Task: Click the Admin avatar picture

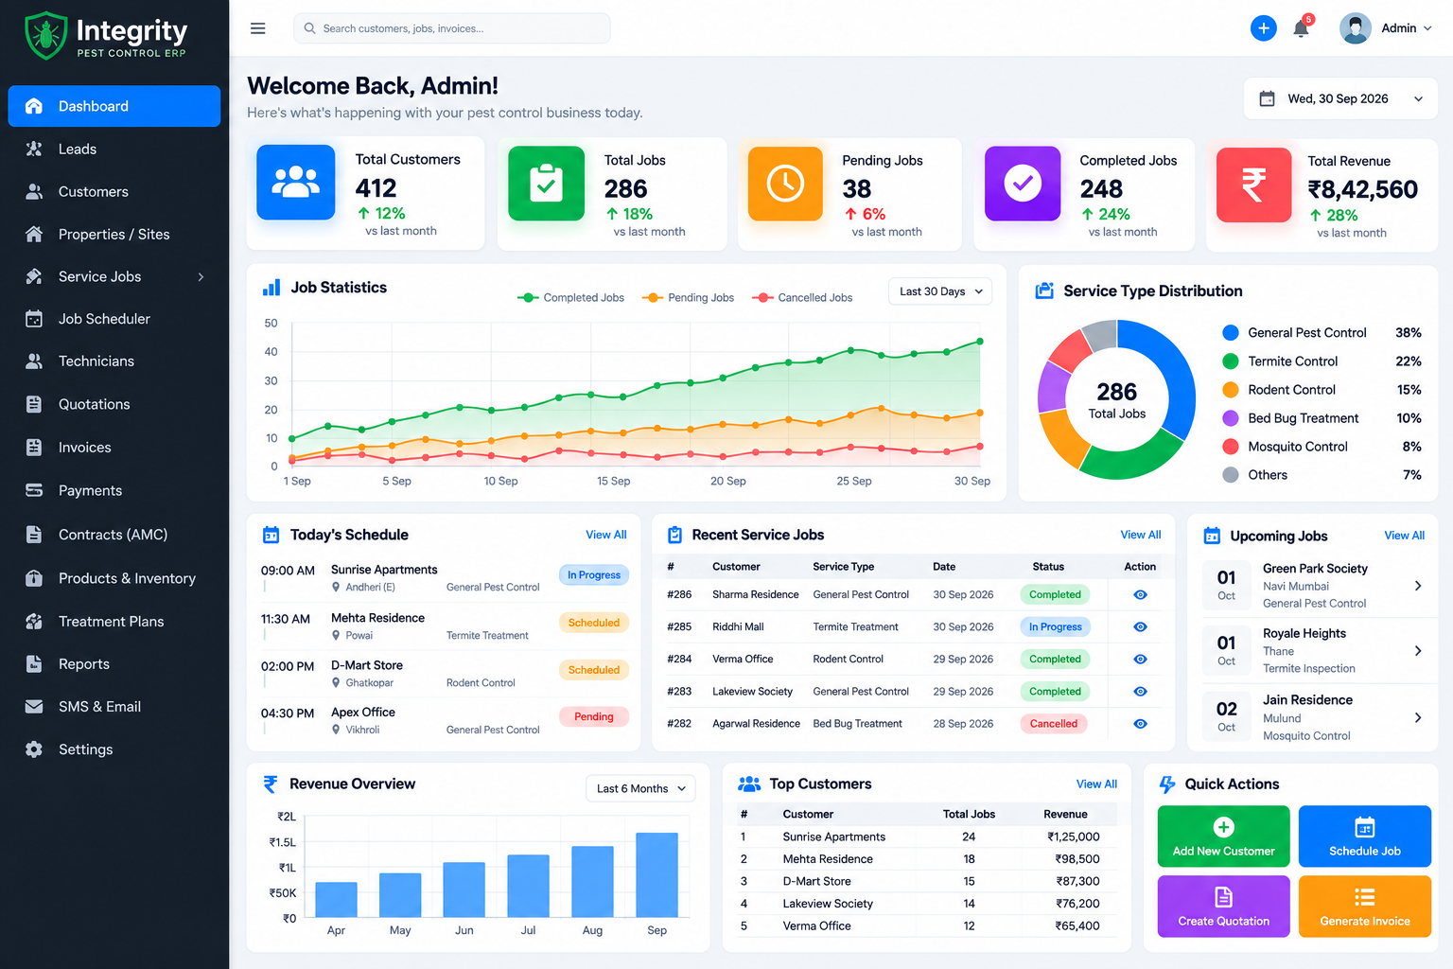Action: (1355, 28)
